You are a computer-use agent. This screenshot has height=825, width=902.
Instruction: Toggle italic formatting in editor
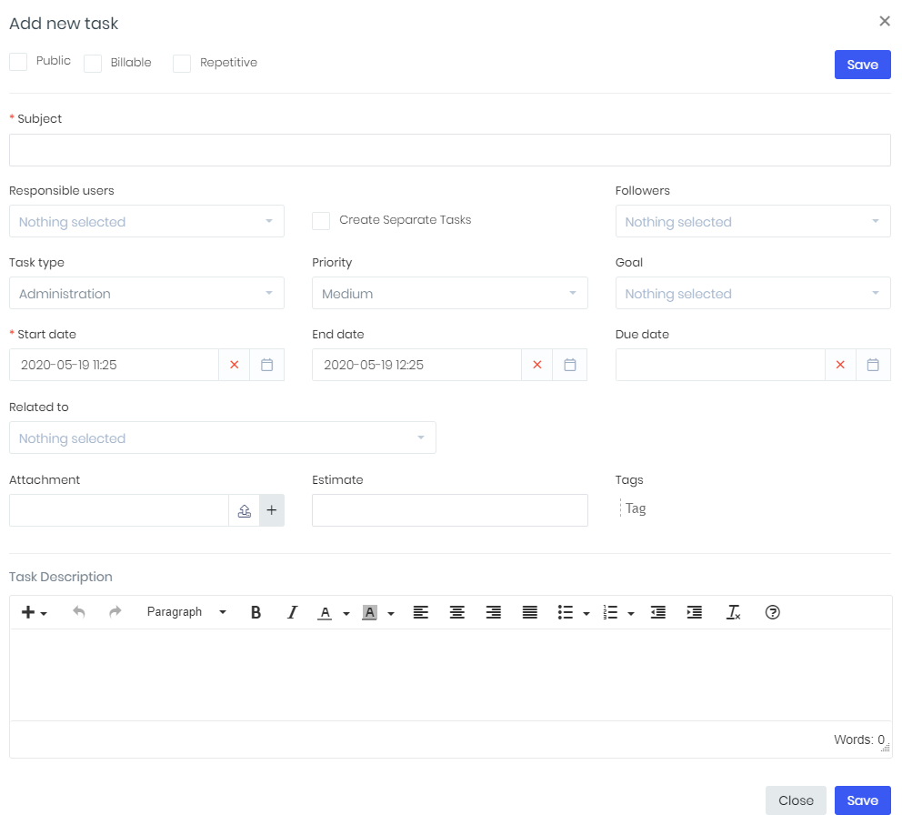tap(292, 612)
